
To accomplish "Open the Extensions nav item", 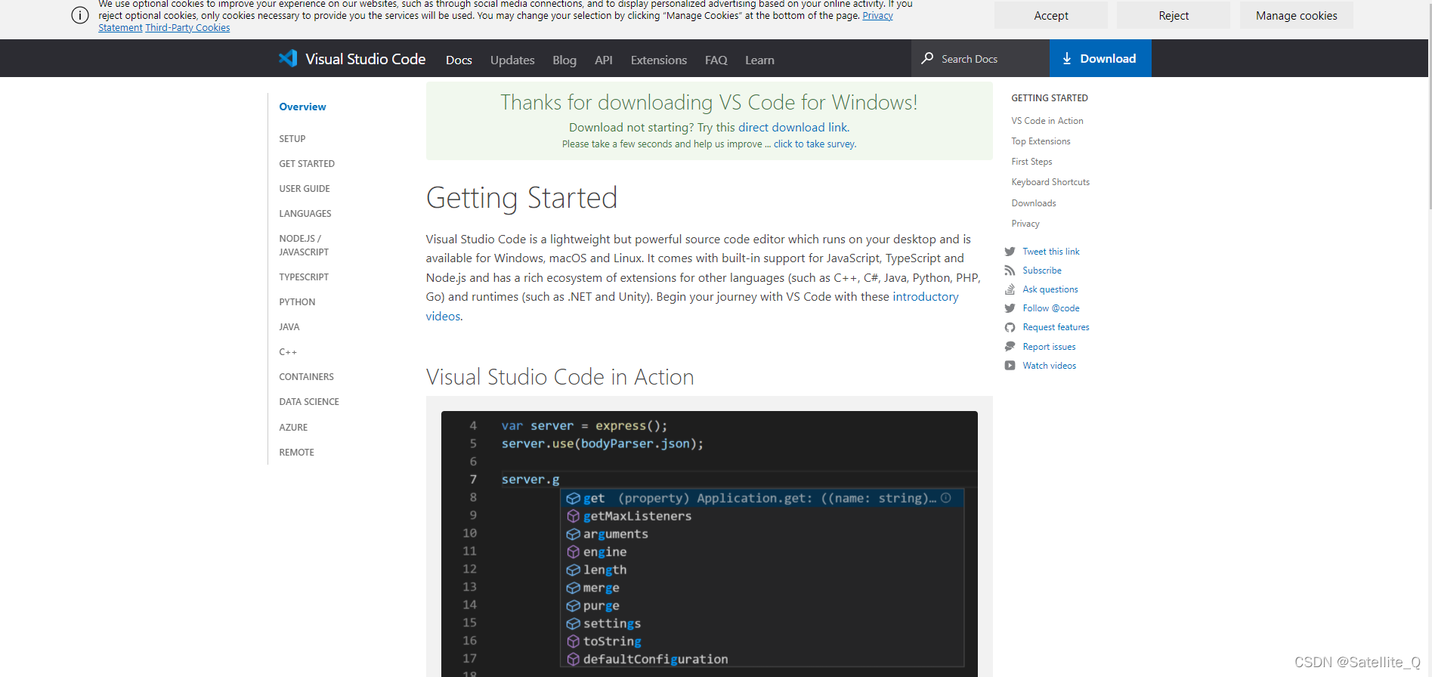I will point(659,60).
